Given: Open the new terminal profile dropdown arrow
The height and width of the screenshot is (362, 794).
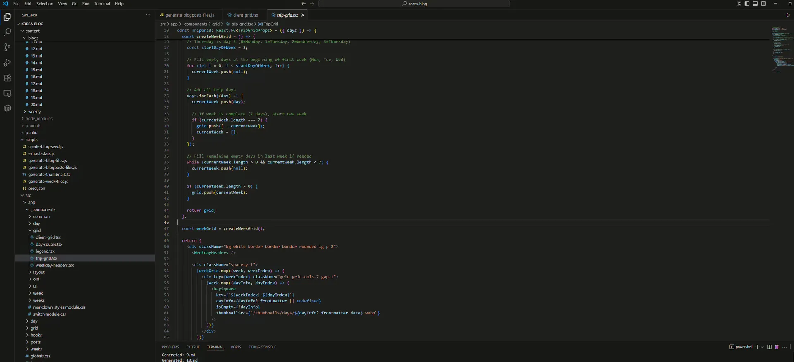Looking at the screenshot, I should 762,347.
